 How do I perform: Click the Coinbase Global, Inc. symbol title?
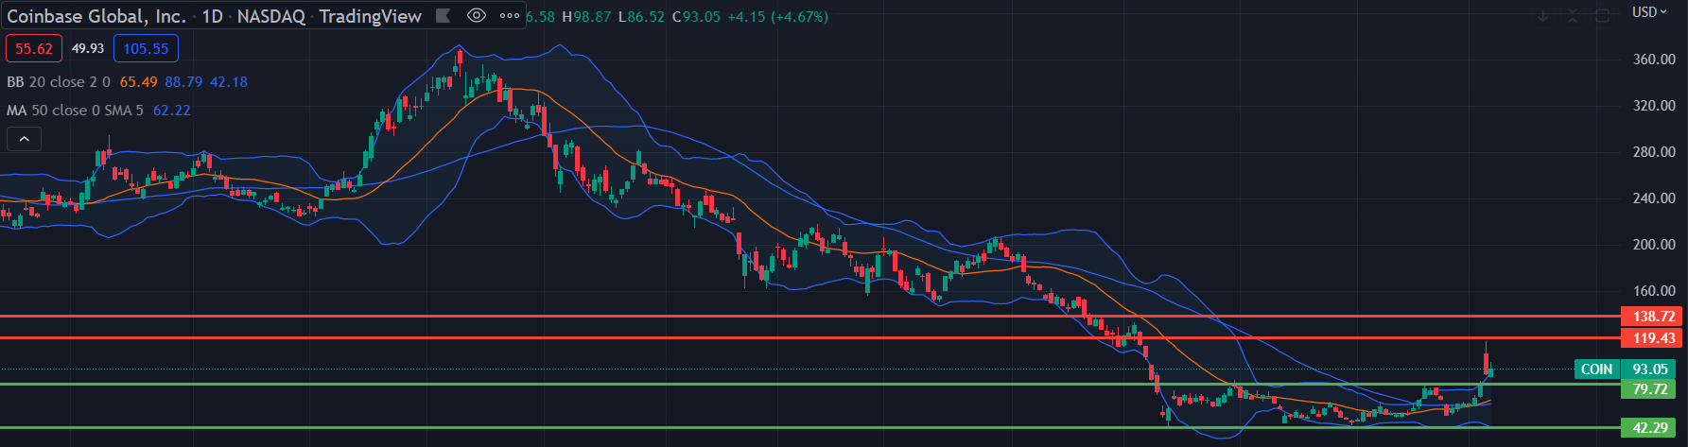pyautogui.click(x=96, y=17)
